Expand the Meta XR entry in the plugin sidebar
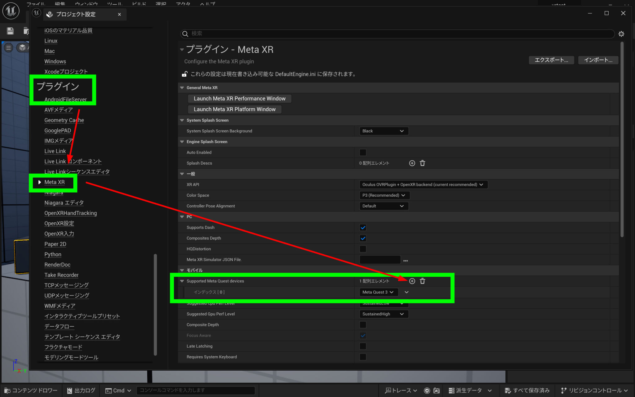 [x=39, y=182]
